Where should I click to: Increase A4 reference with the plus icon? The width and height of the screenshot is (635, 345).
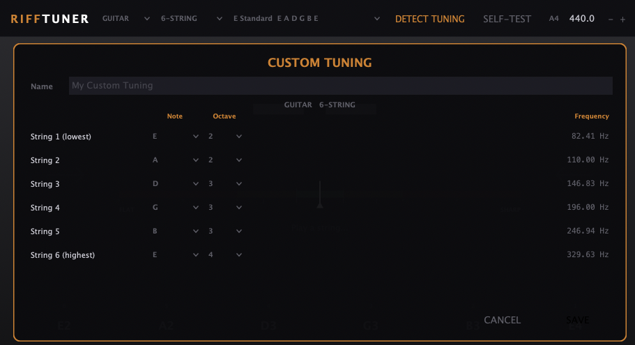[623, 20]
